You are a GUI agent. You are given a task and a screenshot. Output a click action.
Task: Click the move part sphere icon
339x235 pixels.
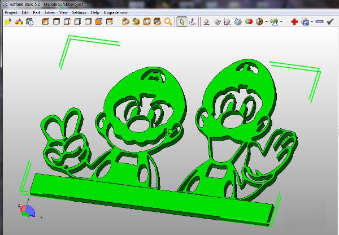coord(206,22)
